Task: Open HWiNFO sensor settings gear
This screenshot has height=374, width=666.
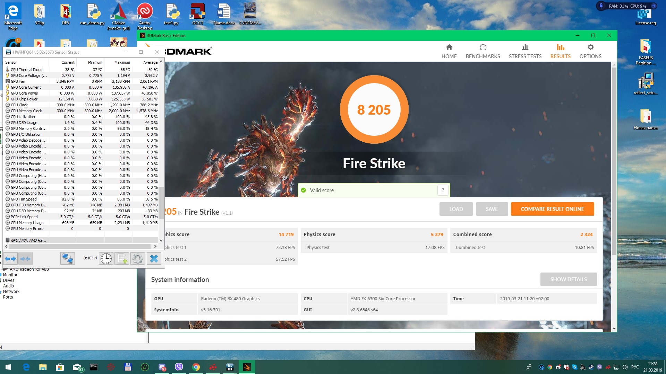Action: 138,259
